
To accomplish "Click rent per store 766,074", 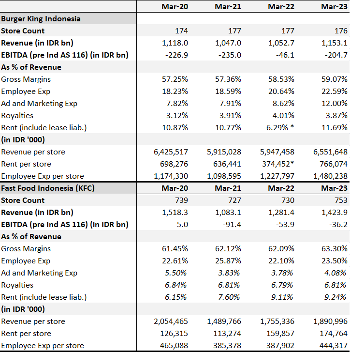I will (x=334, y=164).
